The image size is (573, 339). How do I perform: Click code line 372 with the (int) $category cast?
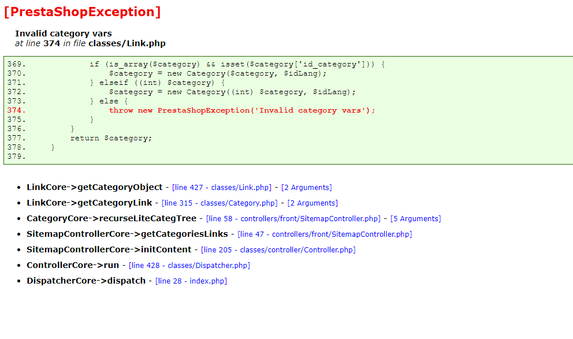tap(232, 92)
